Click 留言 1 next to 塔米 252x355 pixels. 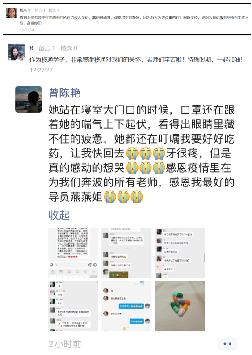click(x=40, y=10)
